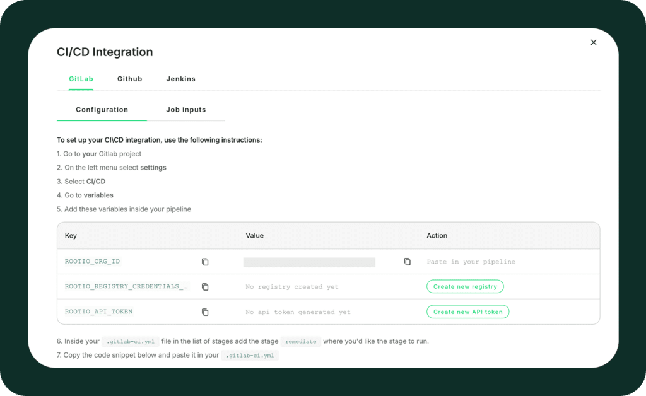Image resolution: width=646 pixels, height=396 pixels.
Task: Click the 'Paste in your pipeline' text
Action: (471, 262)
